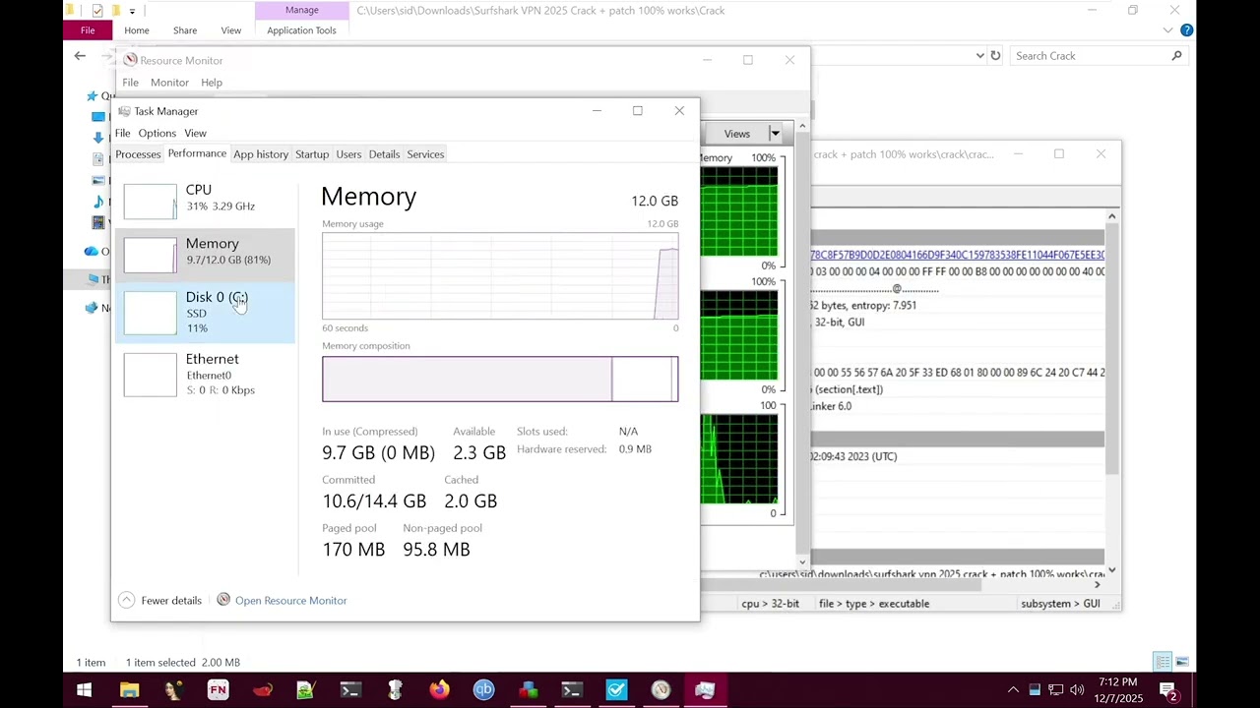Select the Ethernet performance entry
This screenshot has height=708, width=1260.
tap(205, 374)
